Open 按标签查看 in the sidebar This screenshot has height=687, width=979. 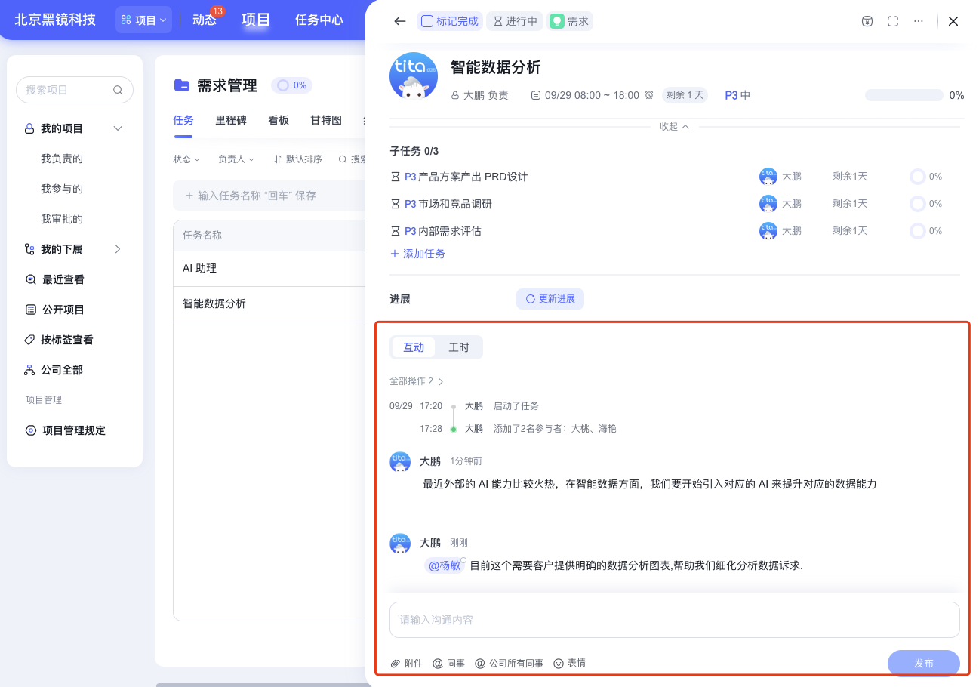coord(59,340)
